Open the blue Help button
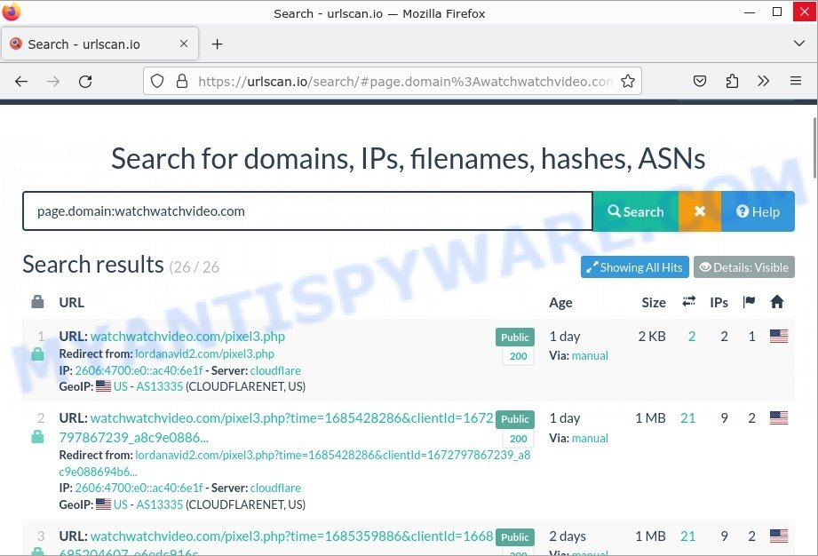Screen dimensions: 818x556 [758, 211]
